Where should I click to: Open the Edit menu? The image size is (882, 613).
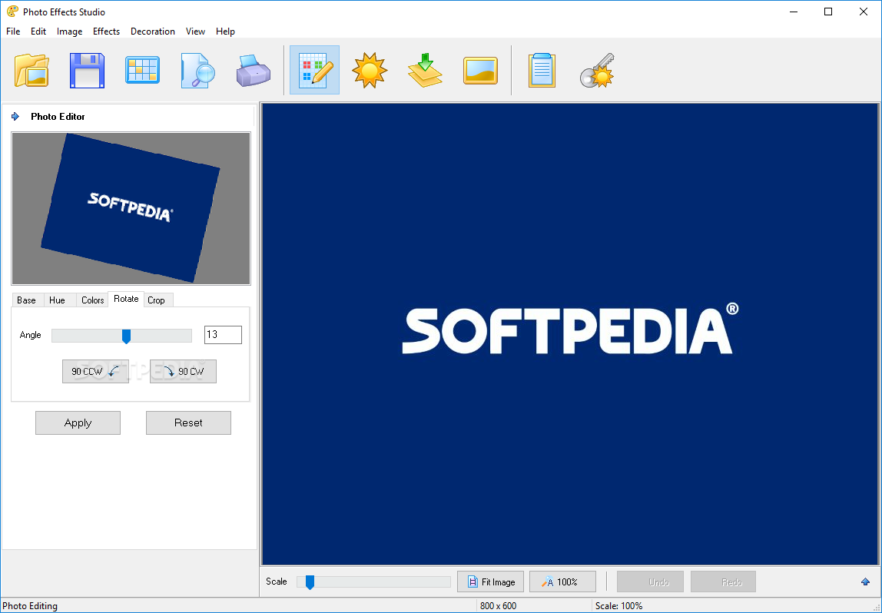pyautogui.click(x=38, y=31)
